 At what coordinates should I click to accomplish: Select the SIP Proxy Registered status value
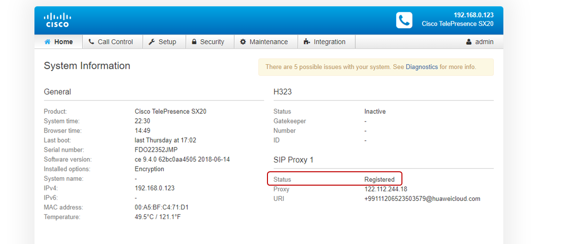pyautogui.click(x=379, y=179)
